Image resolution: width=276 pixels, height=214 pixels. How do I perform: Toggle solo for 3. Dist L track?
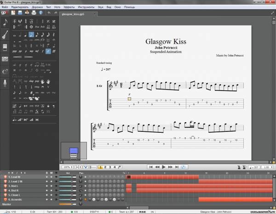coord(46,186)
